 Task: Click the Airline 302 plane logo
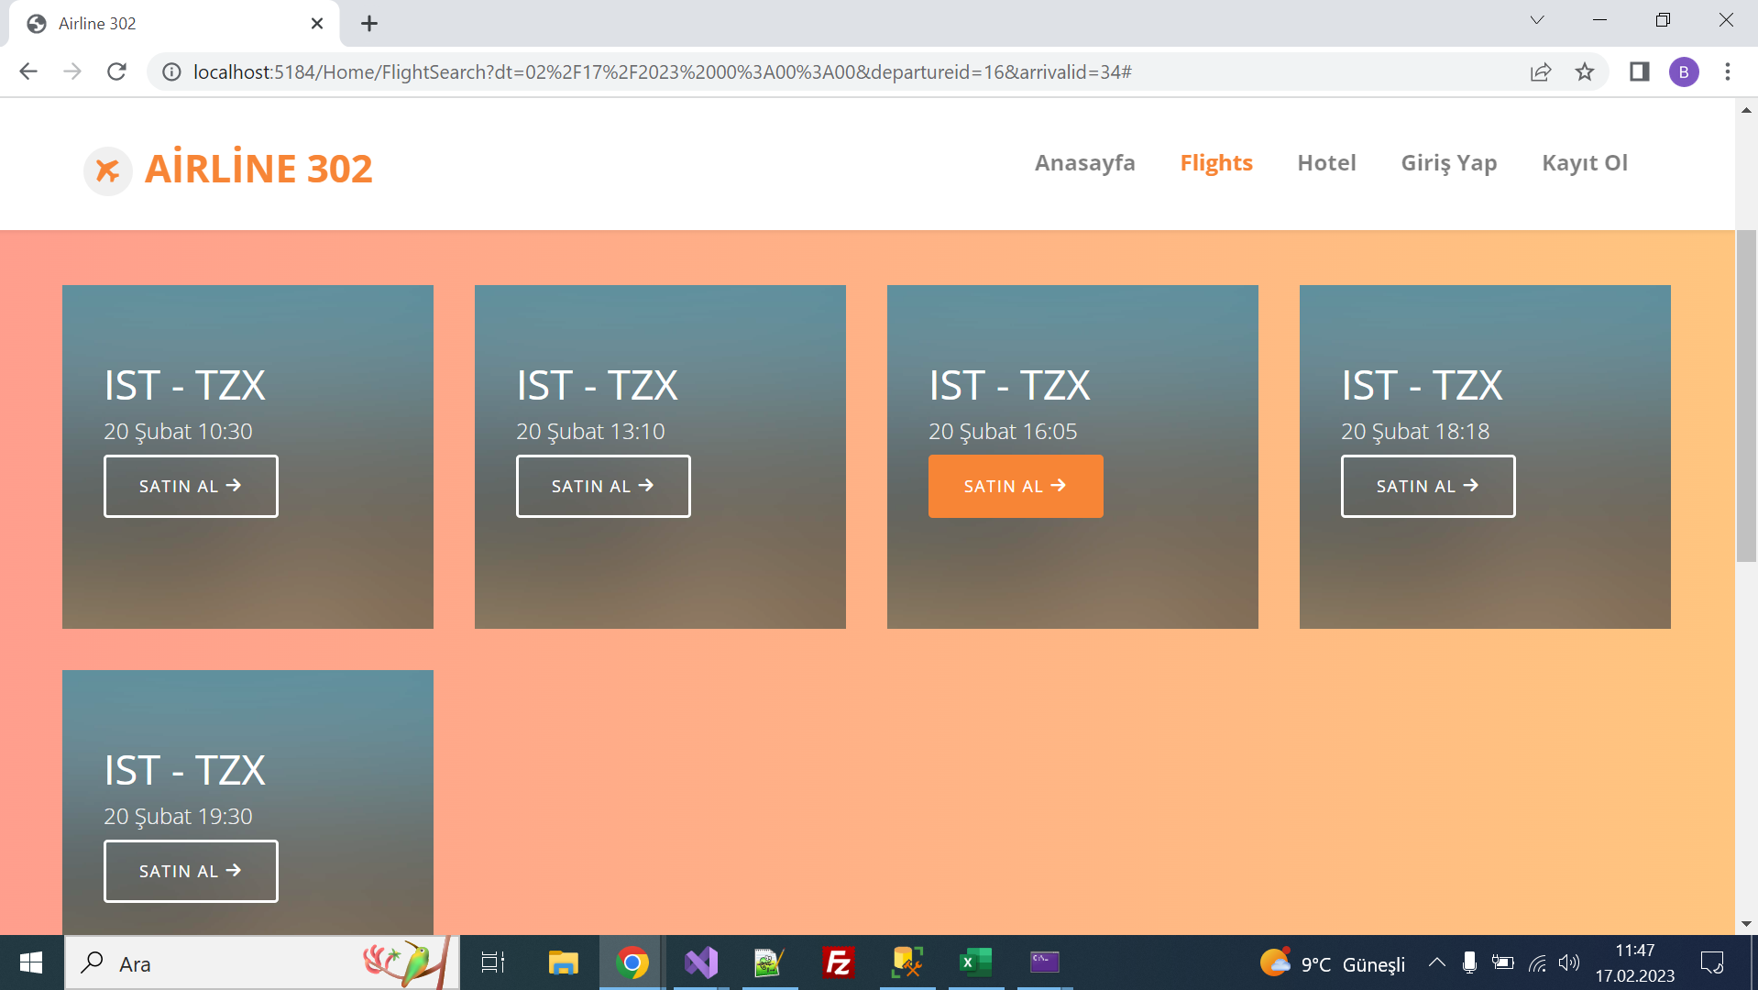tap(107, 170)
